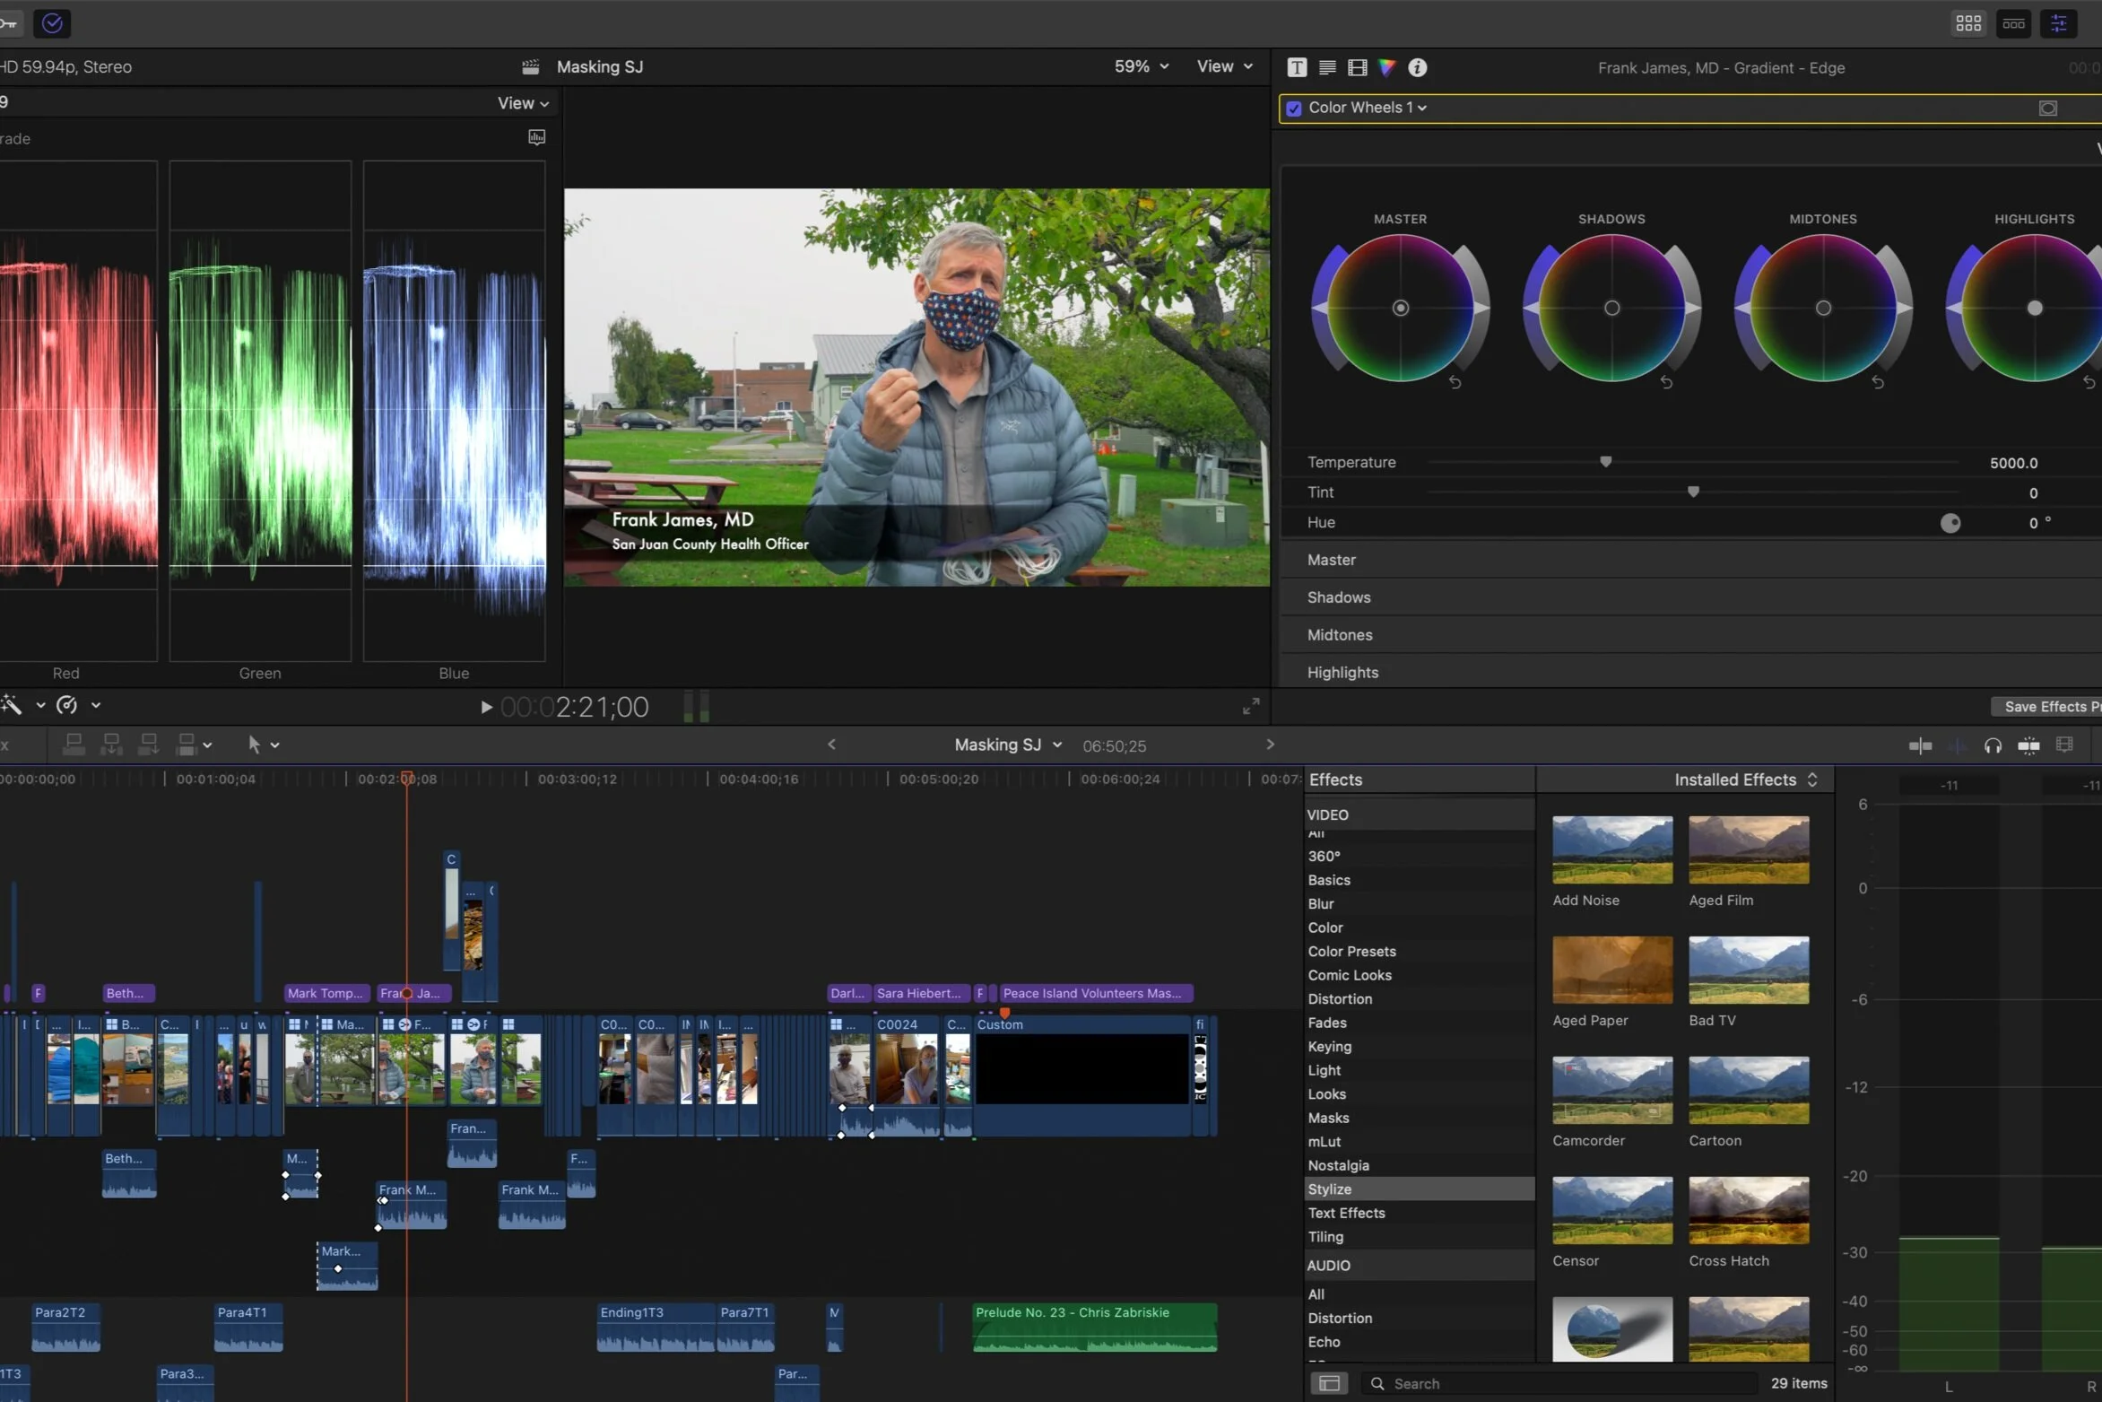
Task: Toggle the snapping icon in timeline toolbar
Action: tap(2028, 745)
